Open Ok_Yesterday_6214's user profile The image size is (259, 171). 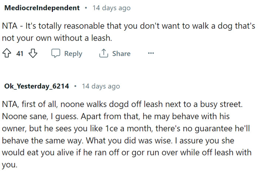(x=36, y=86)
